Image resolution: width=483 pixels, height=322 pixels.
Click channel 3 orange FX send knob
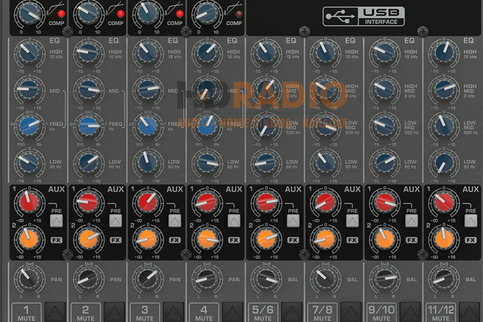[146, 237]
